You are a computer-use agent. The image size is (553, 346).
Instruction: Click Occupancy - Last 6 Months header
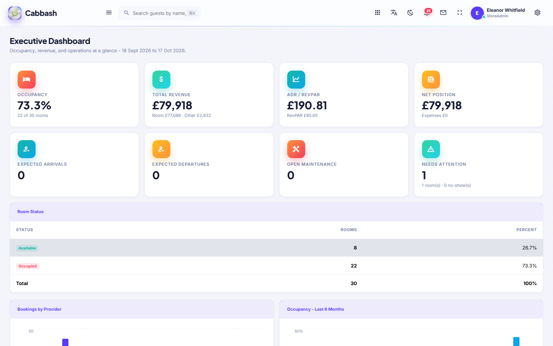pyautogui.click(x=411, y=309)
